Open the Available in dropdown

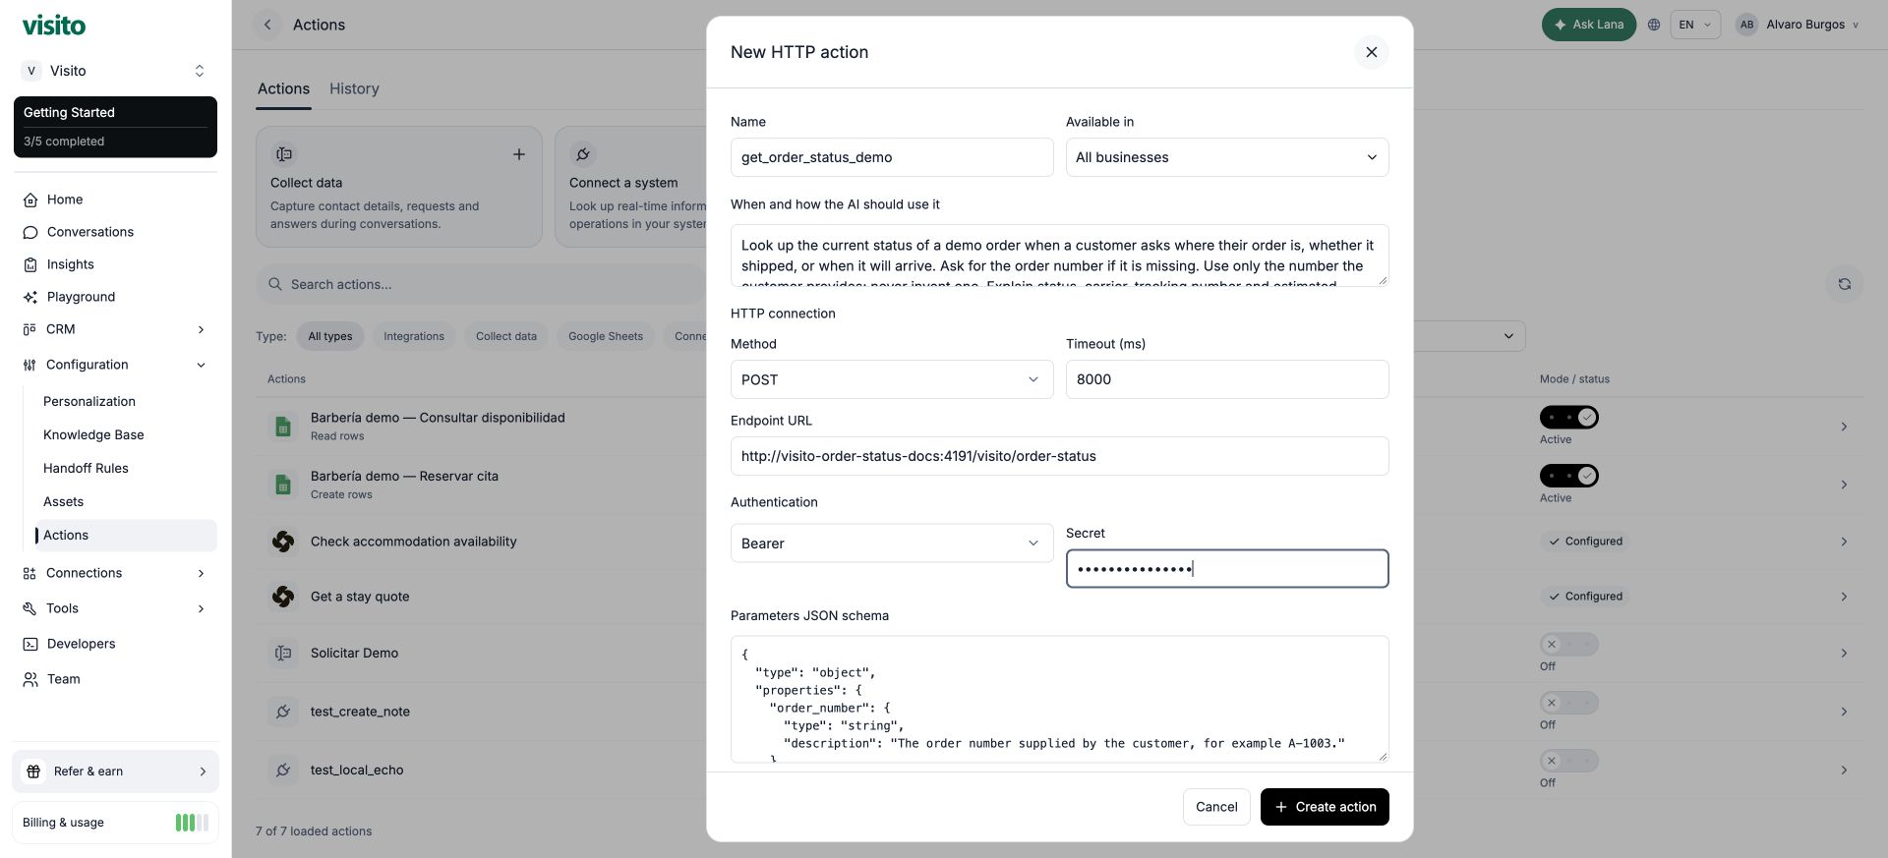tap(1227, 157)
